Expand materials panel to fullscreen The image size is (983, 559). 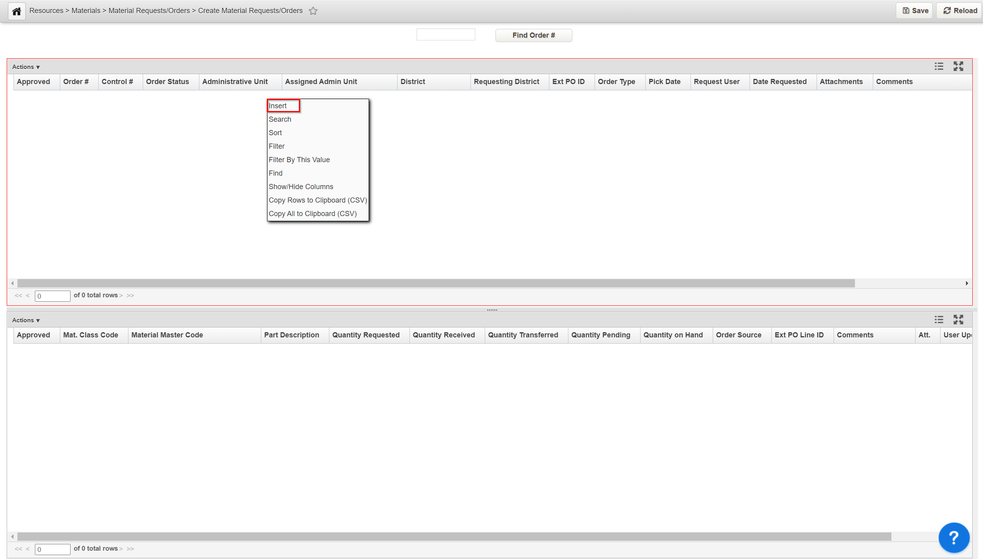tap(958, 320)
